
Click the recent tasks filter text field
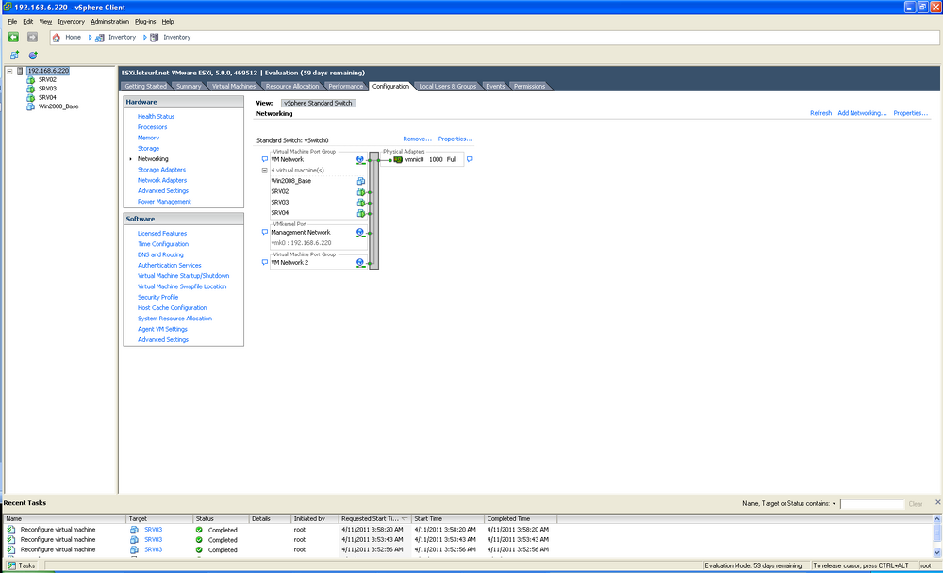click(872, 504)
